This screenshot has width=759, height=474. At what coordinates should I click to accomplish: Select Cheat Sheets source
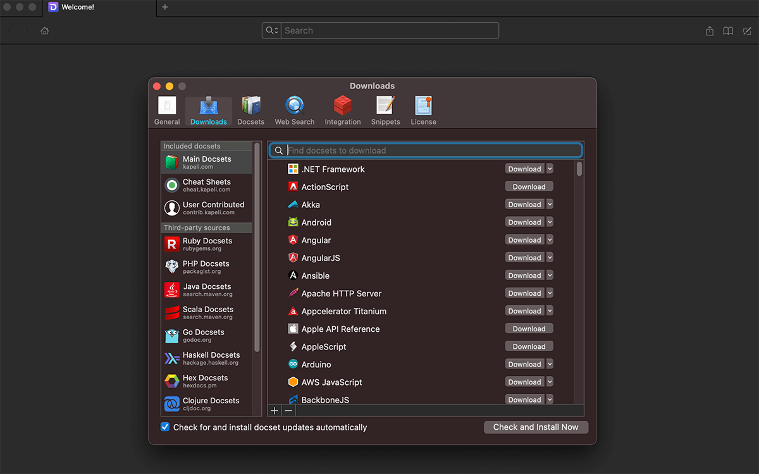click(207, 185)
